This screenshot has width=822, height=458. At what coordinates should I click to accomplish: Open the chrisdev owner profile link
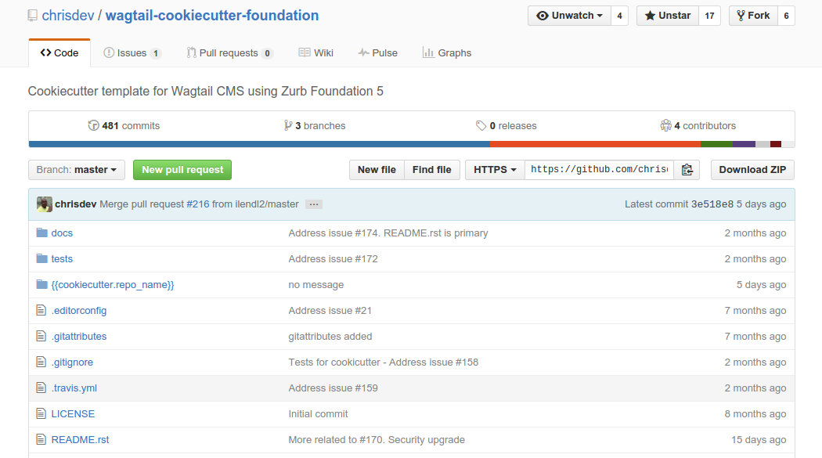click(68, 16)
